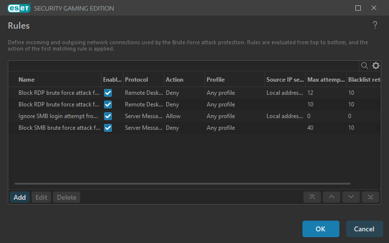
Task: Uncheck Enabled for Ignore SMB login attempt rule
Action: click(x=108, y=116)
